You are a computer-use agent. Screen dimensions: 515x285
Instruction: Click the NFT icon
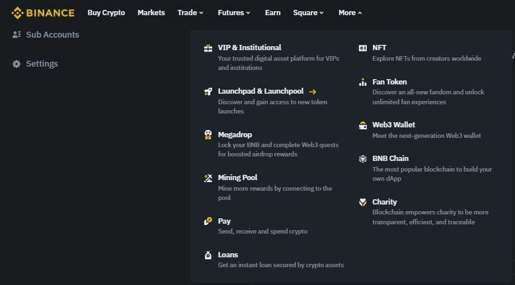tap(362, 48)
